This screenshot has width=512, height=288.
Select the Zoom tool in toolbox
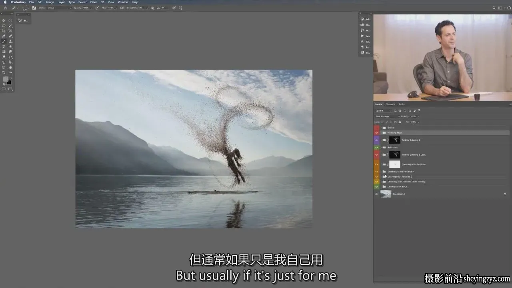[4, 72]
